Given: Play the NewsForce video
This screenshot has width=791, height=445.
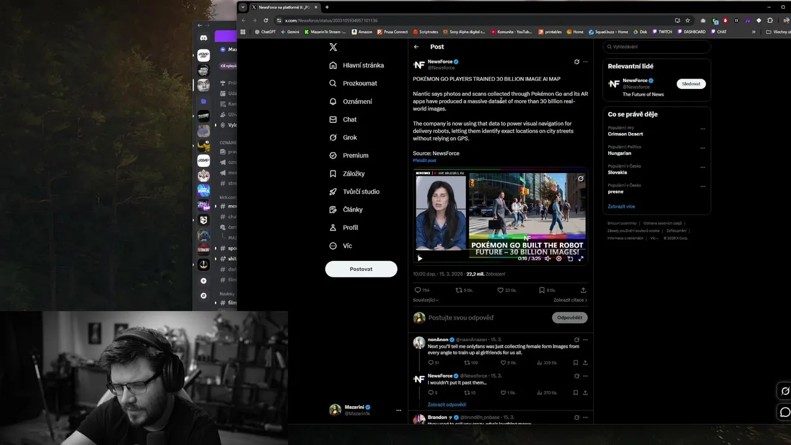Looking at the screenshot, I should [420, 258].
